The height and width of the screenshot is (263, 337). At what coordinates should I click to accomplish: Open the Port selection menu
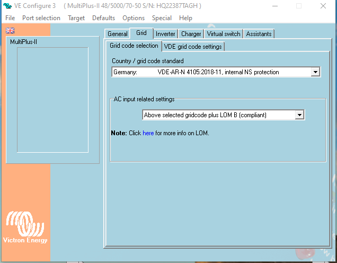pos(41,17)
